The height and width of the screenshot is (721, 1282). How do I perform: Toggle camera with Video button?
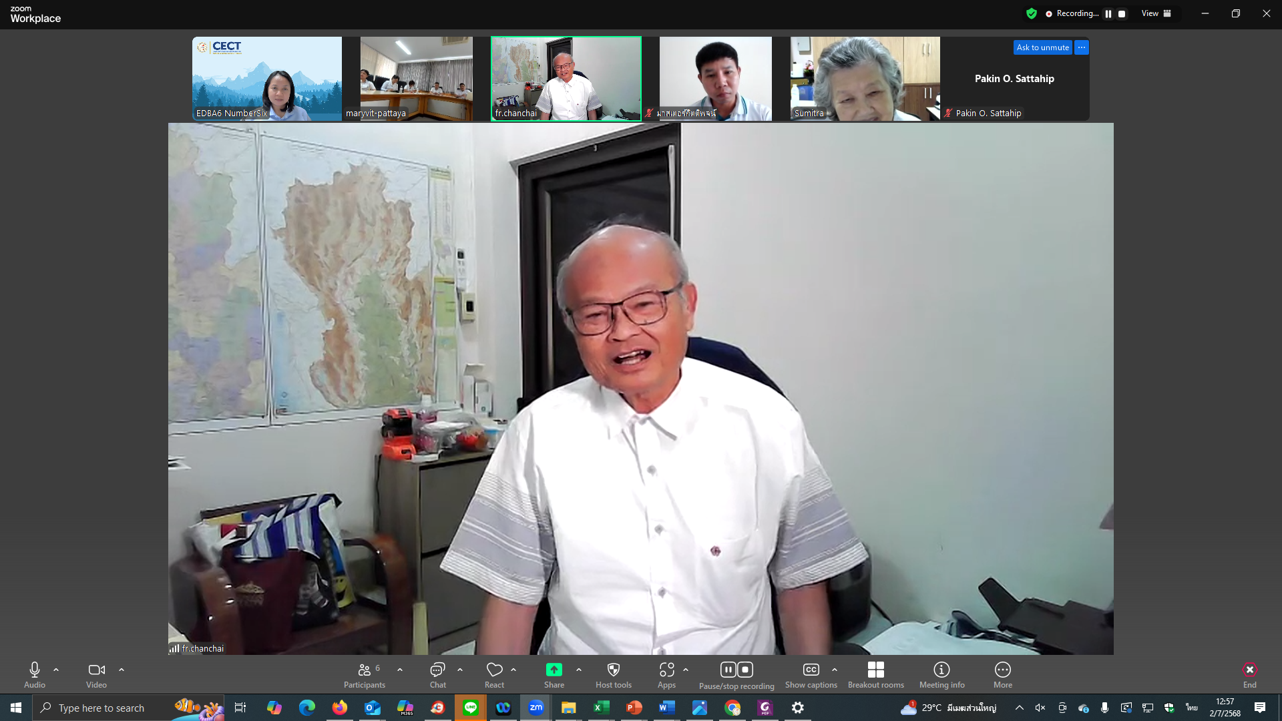(x=96, y=670)
